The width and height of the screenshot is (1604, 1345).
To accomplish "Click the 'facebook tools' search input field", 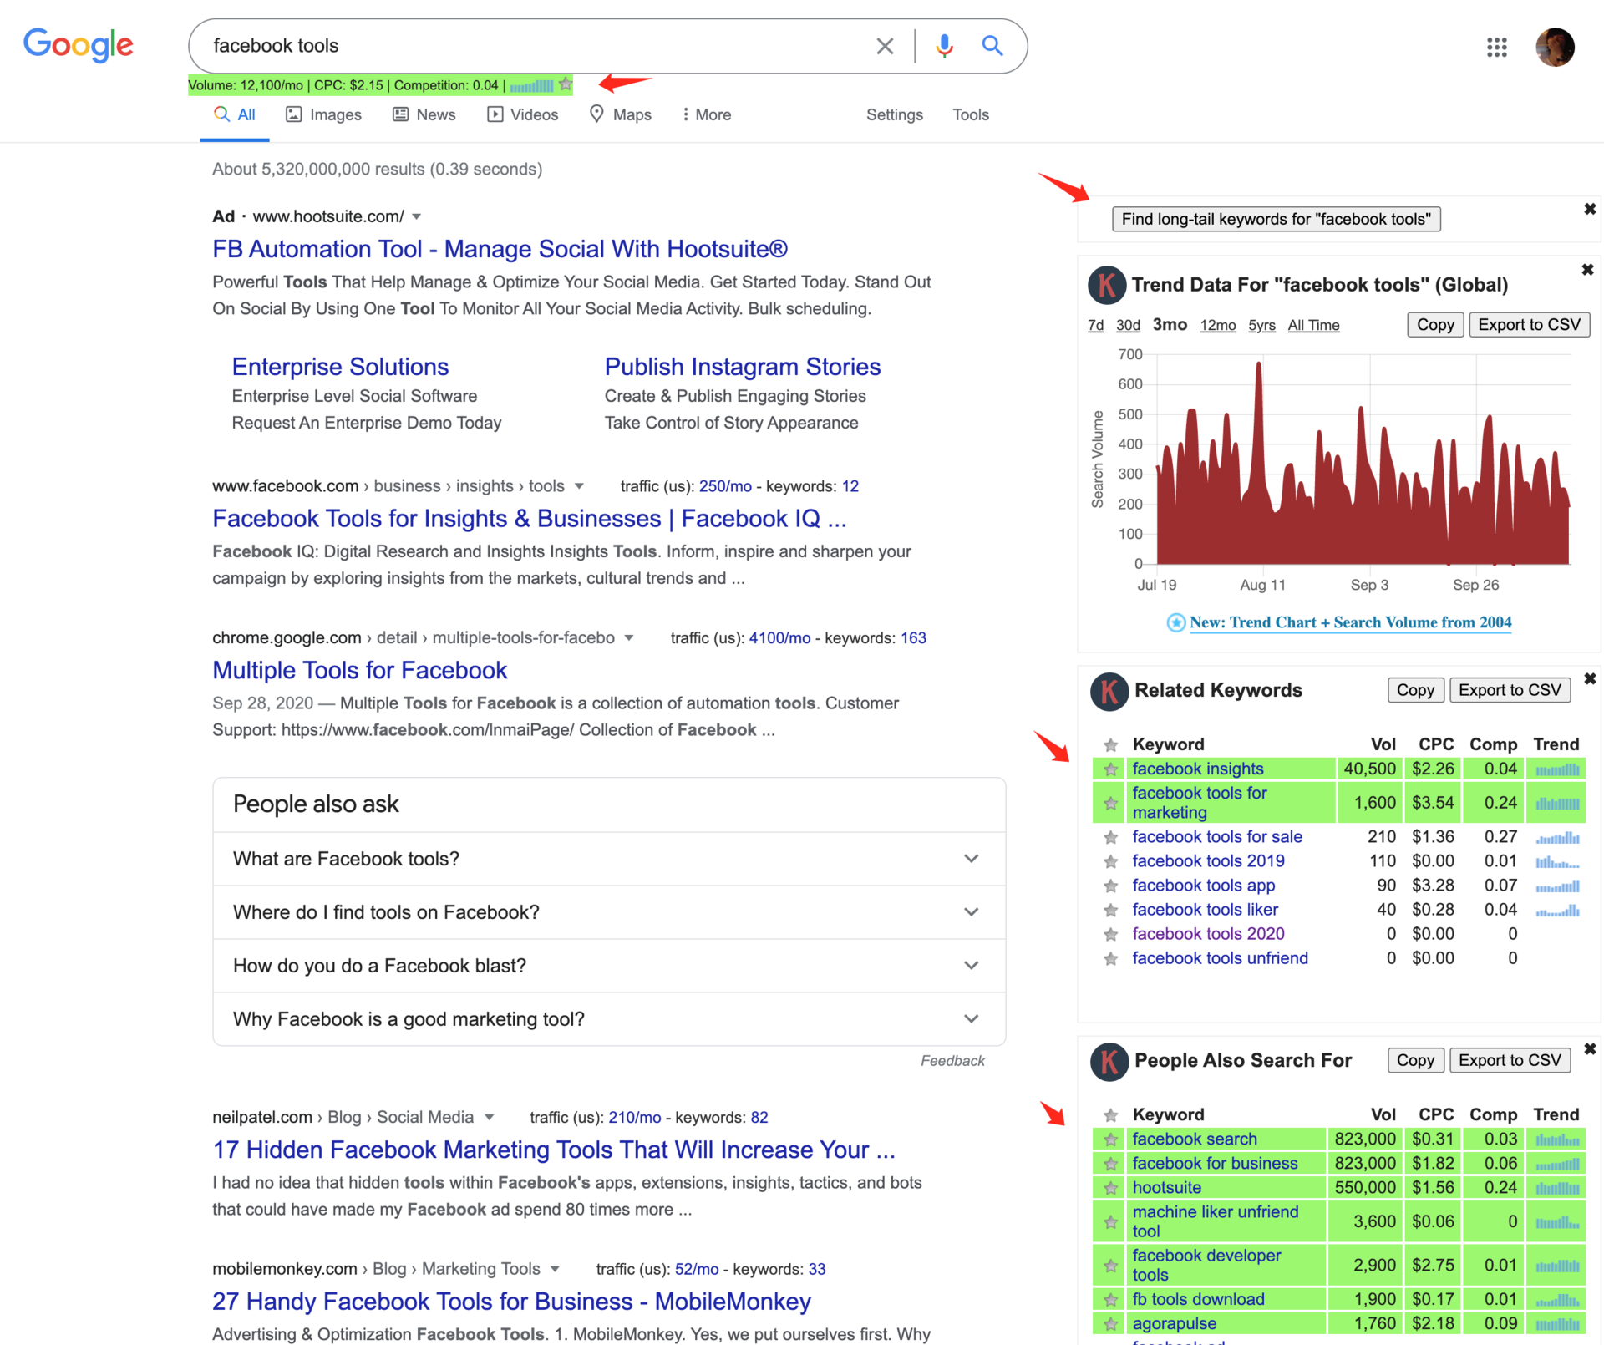I will pyautogui.click(x=535, y=46).
